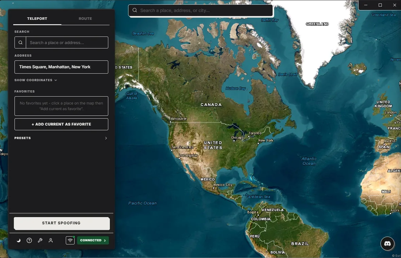Click Vancouver label on map

178,119
